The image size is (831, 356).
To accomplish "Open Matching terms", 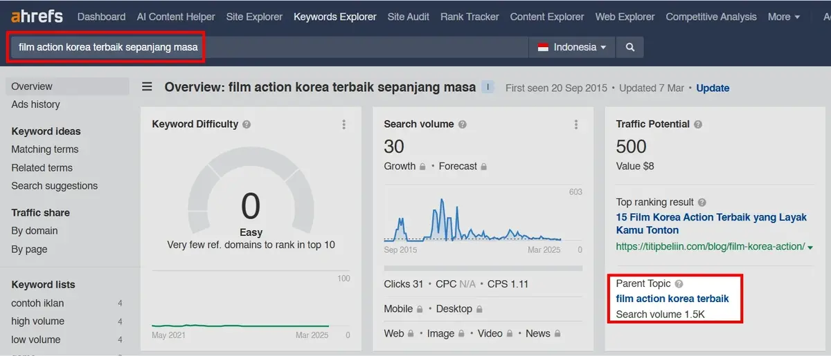I will [45, 149].
